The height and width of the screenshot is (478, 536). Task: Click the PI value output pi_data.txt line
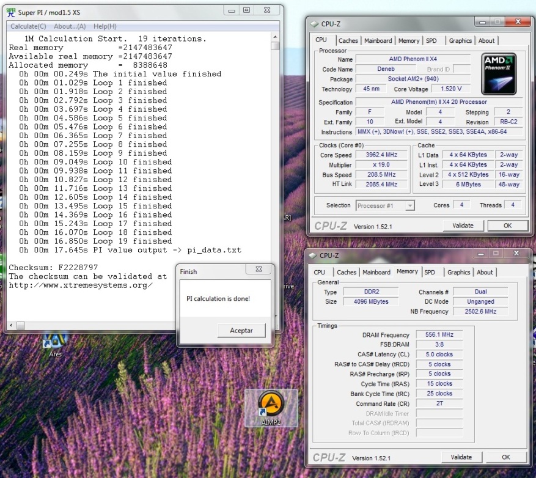[x=130, y=250]
